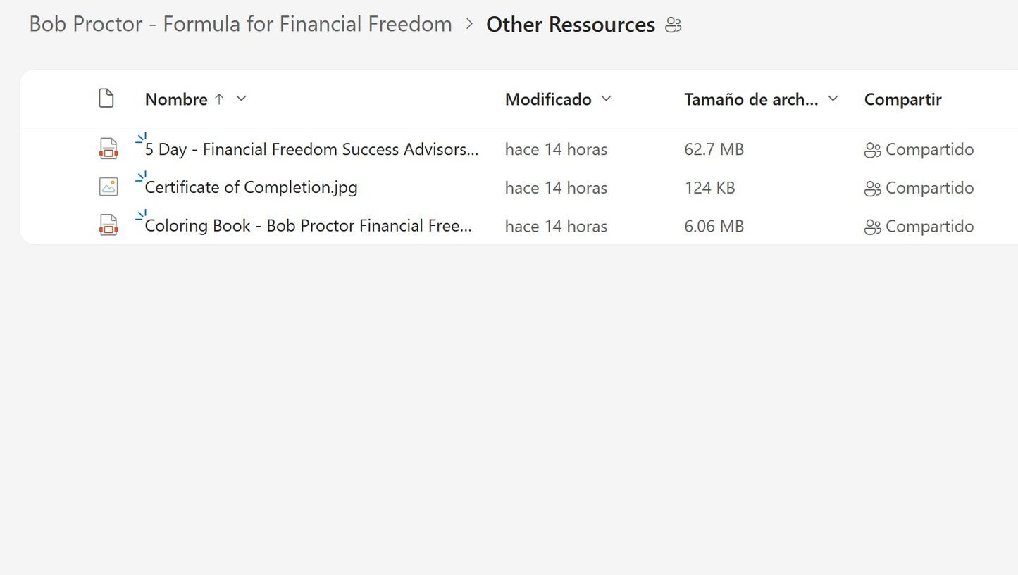Go to Bob Proctor - Formula for Financial Freedom breadcrumb
The width and height of the screenshot is (1018, 575).
(240, 24)
